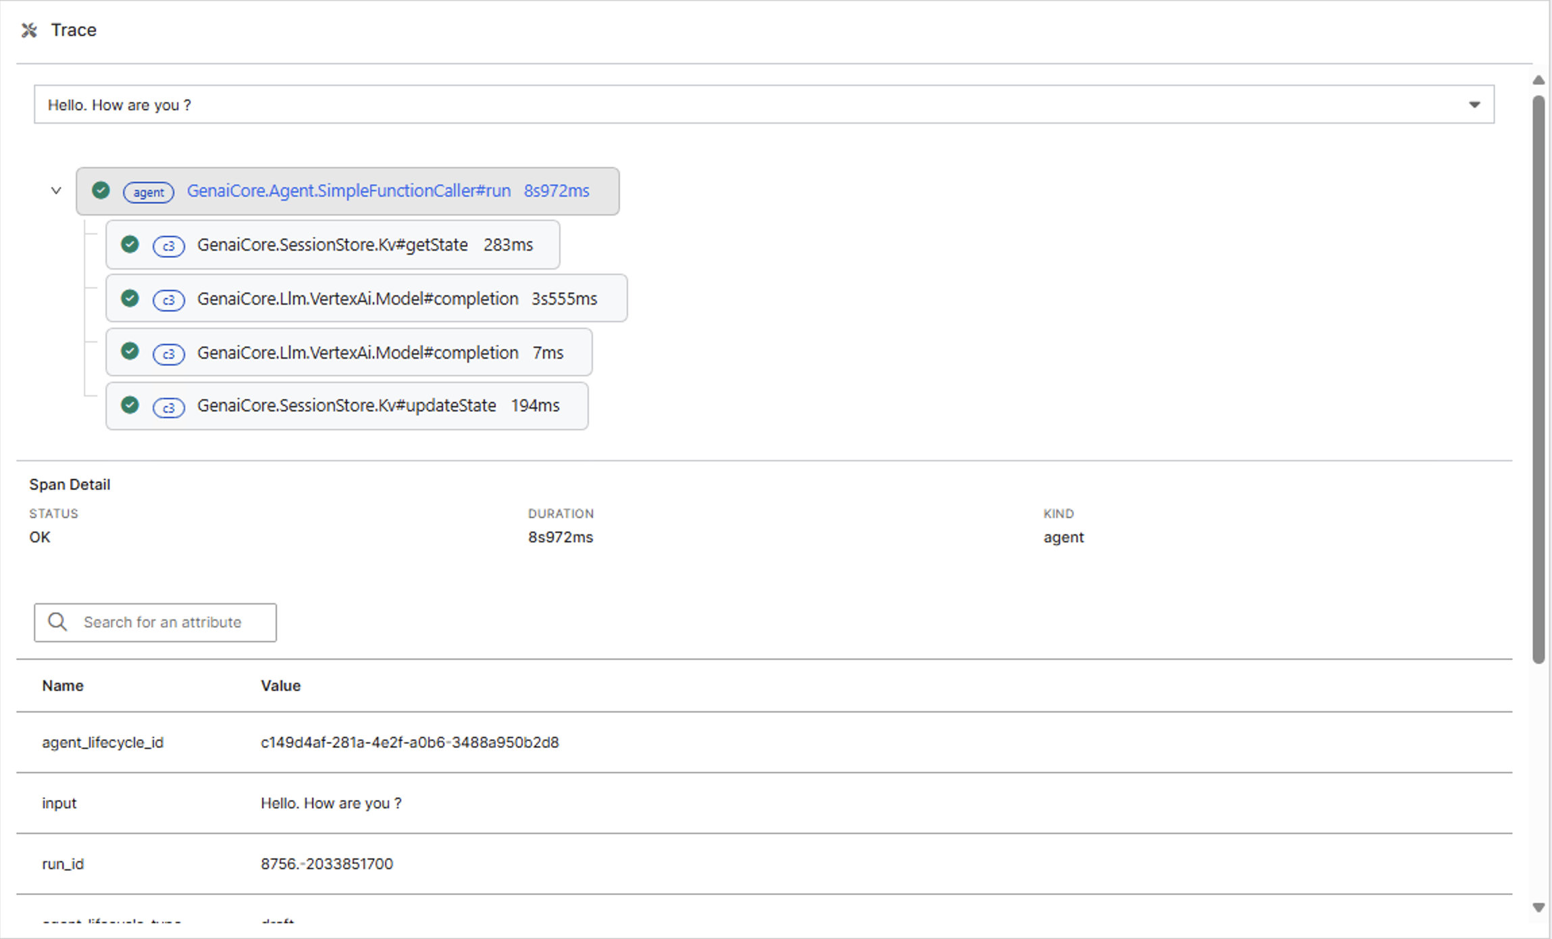Click scrollbar down arrow
Screen dimensions: 1552x939
pos(1539,907)
